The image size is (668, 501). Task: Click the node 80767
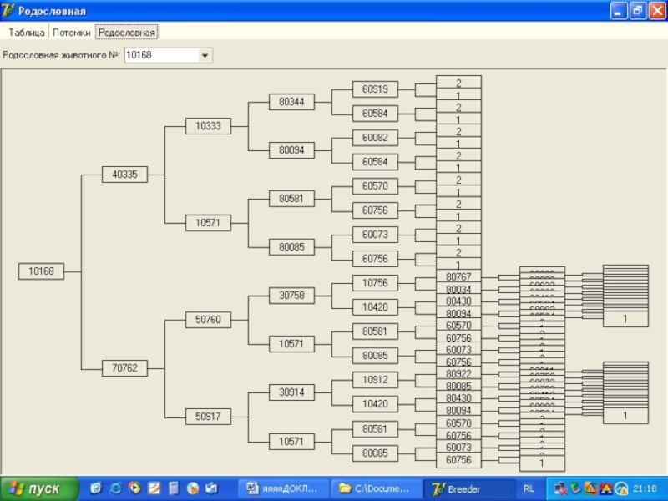(458, 277)
